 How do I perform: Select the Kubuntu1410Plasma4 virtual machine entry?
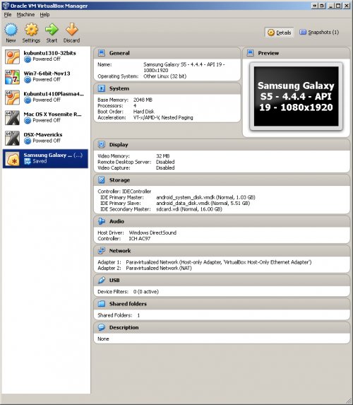pos(45,98)
